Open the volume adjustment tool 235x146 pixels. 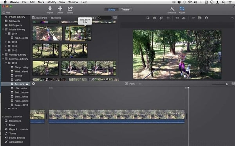point(177,18)
